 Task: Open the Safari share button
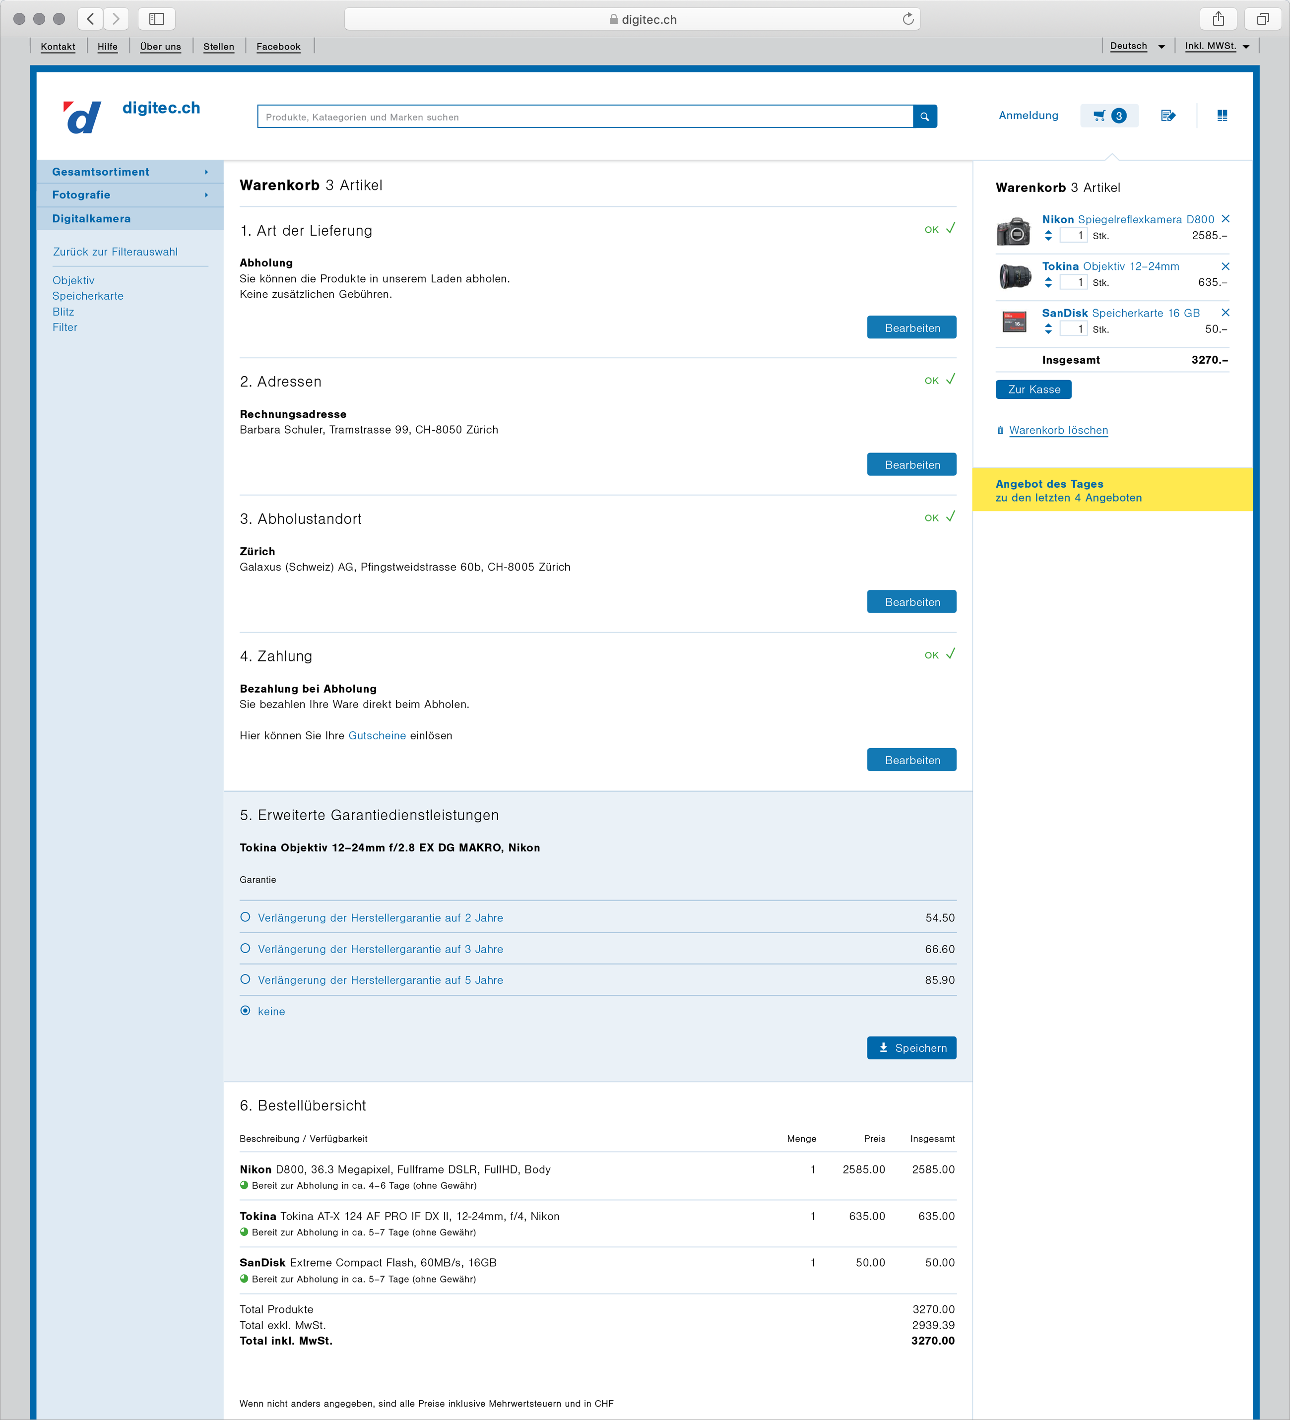tap(1218, 19)
